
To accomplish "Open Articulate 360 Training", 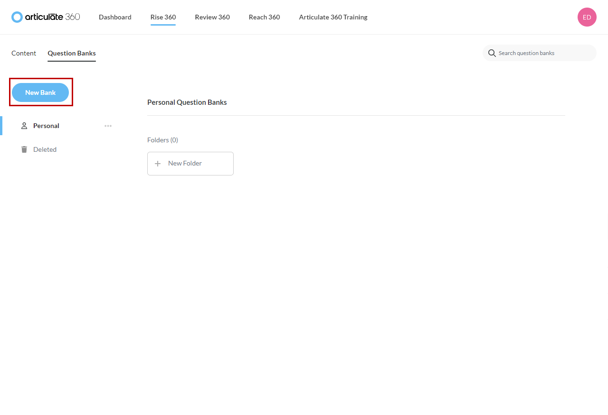I will [x=333, y=17].
